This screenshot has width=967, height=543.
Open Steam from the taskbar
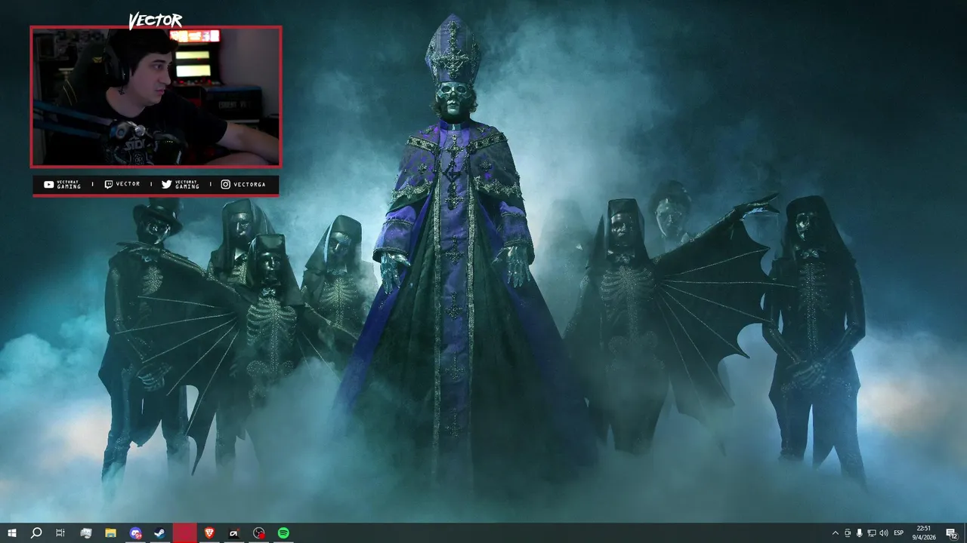click(159, 533)
